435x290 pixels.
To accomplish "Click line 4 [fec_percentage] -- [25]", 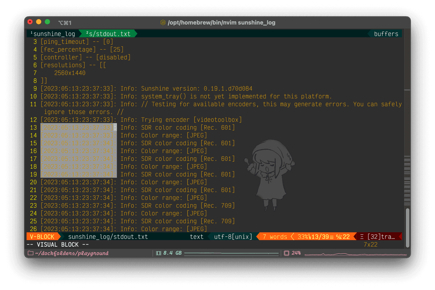I will coord(82,50).
